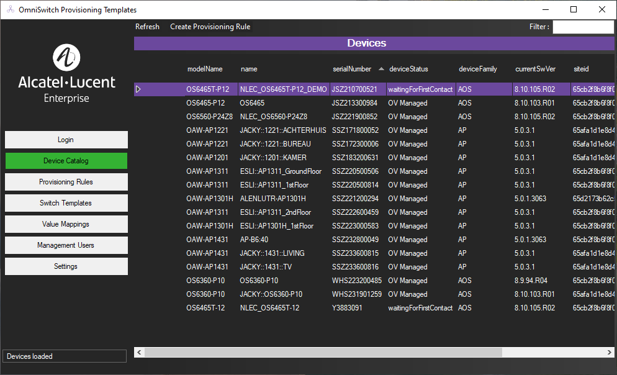This screenshot has width=617, height=375.
Task: Refresh the devices list
Action: pyautogui.click(x=147, y=26)
